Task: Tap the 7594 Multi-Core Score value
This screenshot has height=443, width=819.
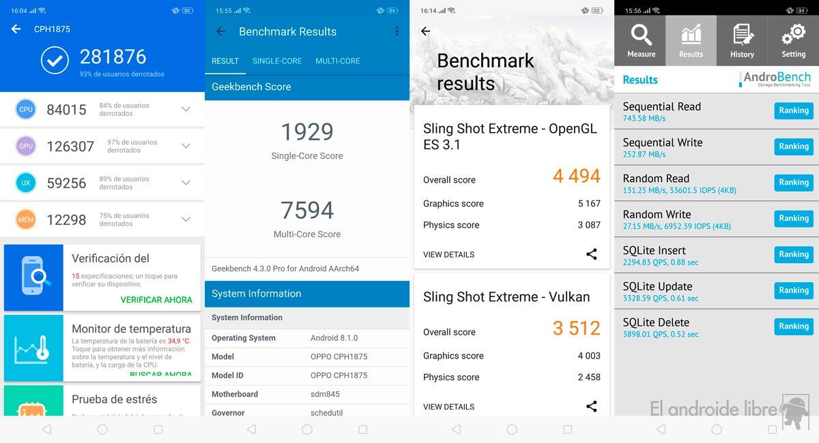Action: coord(307,210)
